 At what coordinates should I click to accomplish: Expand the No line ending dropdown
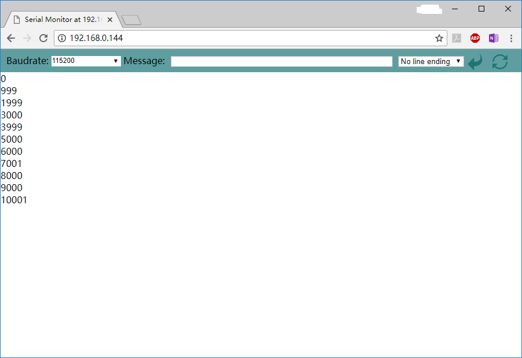(x=431, y=61)
